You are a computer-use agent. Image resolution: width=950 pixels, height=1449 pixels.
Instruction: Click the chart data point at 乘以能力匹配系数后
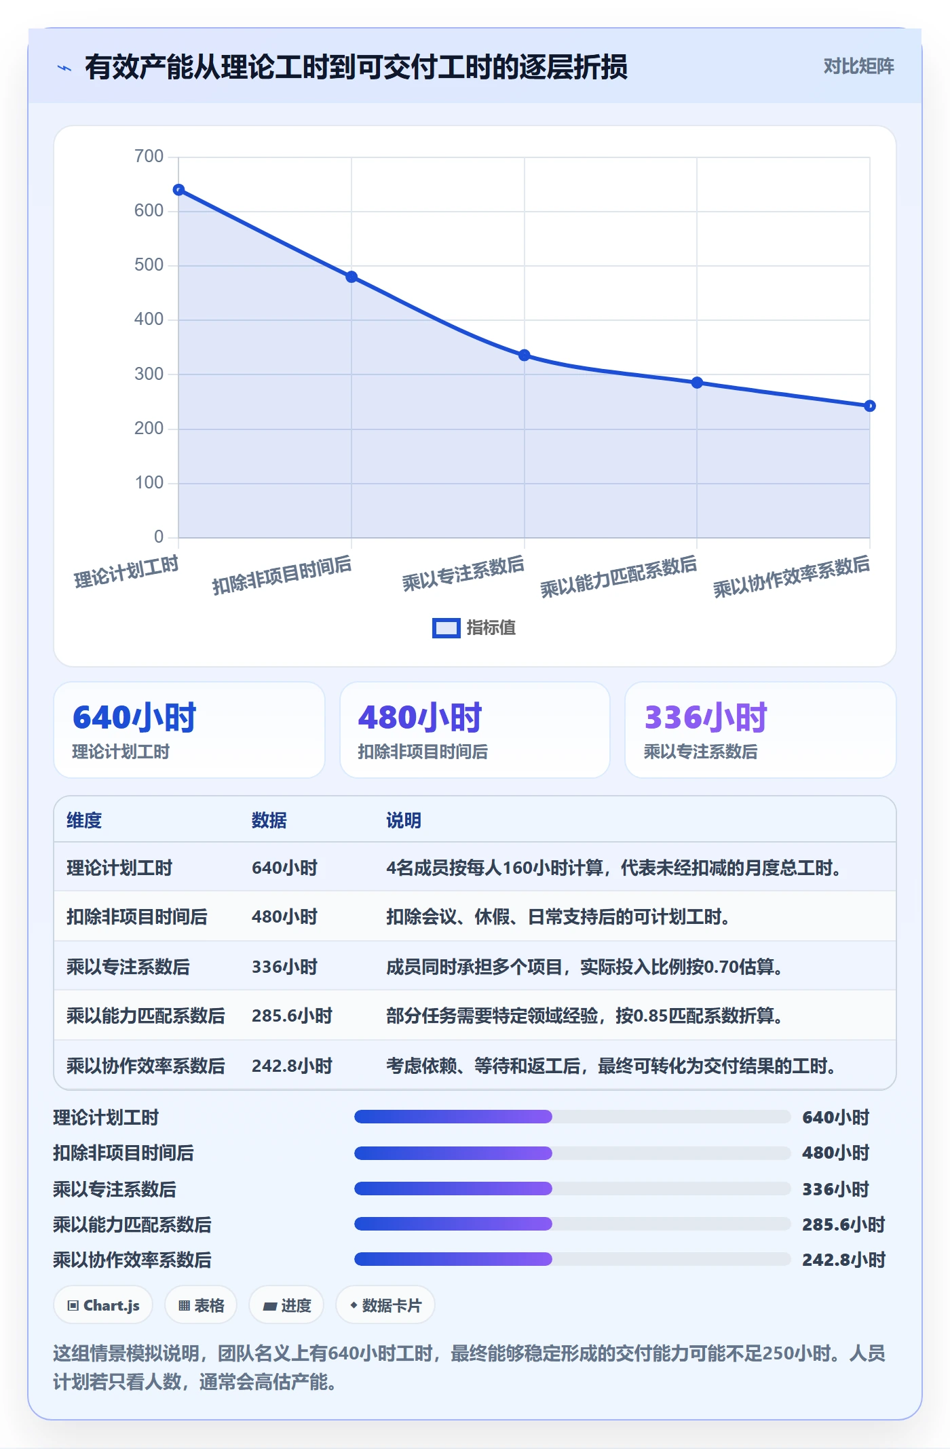pyautogui.click(x=697, y=383)
